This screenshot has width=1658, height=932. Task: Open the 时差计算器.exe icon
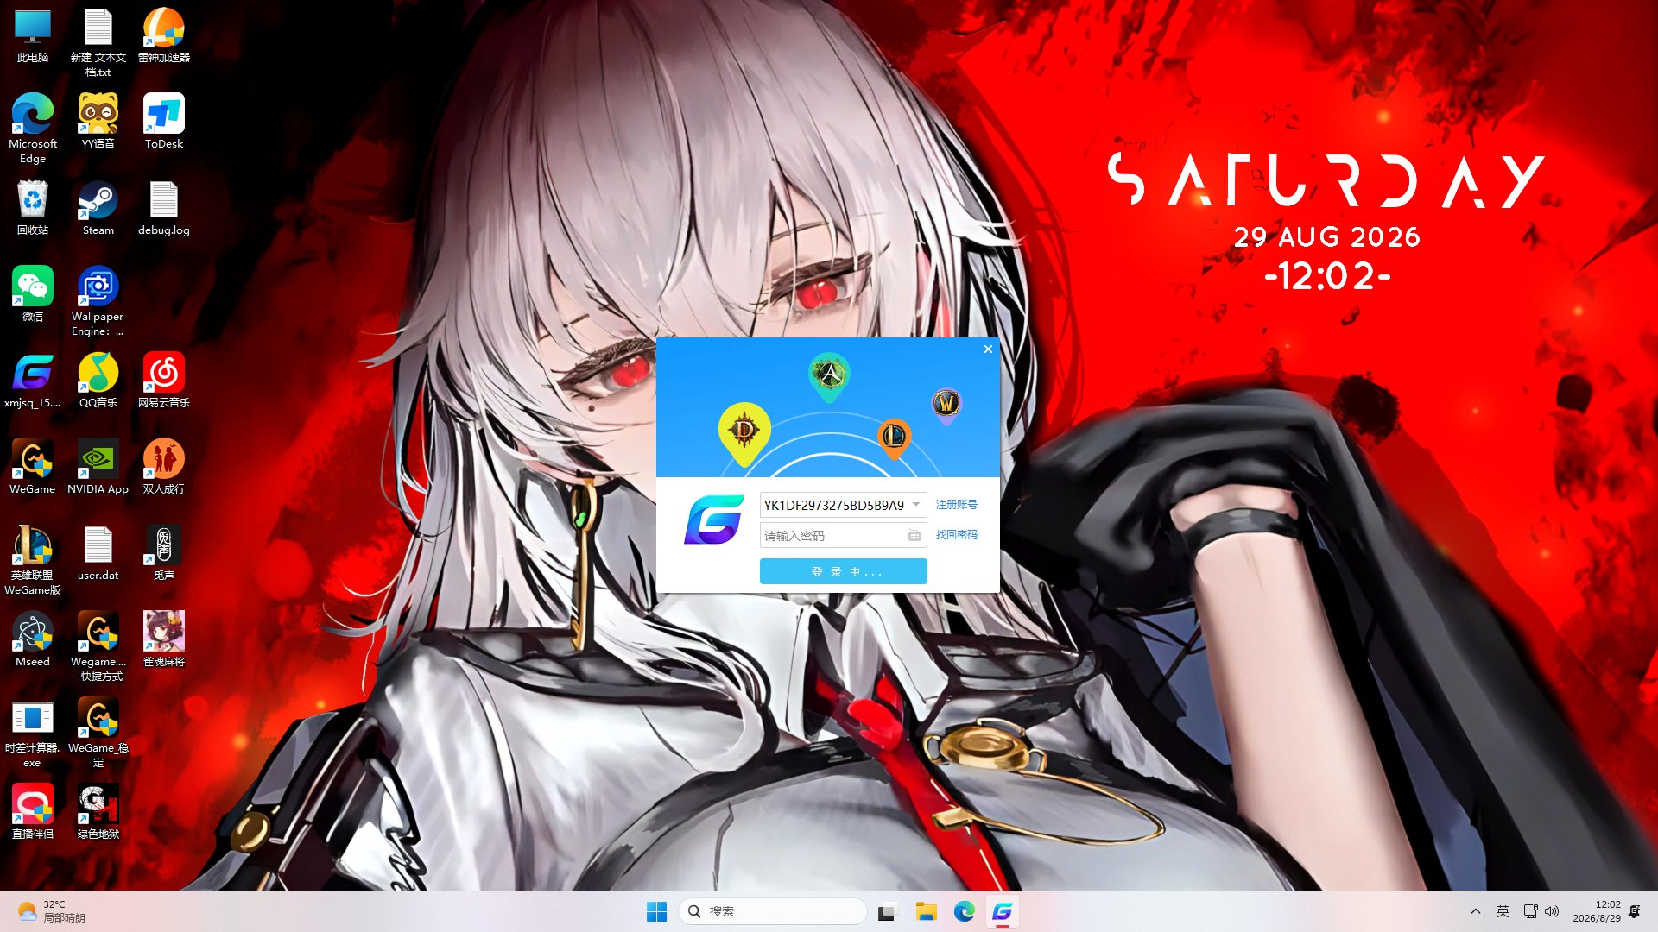[x=33, y=733]
